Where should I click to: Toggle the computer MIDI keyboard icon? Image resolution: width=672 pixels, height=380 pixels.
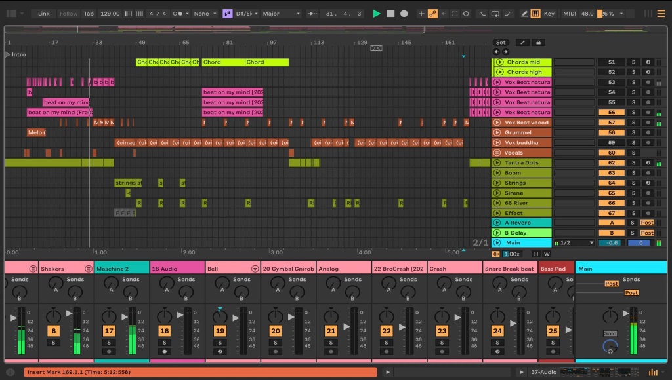pos(535,14)
